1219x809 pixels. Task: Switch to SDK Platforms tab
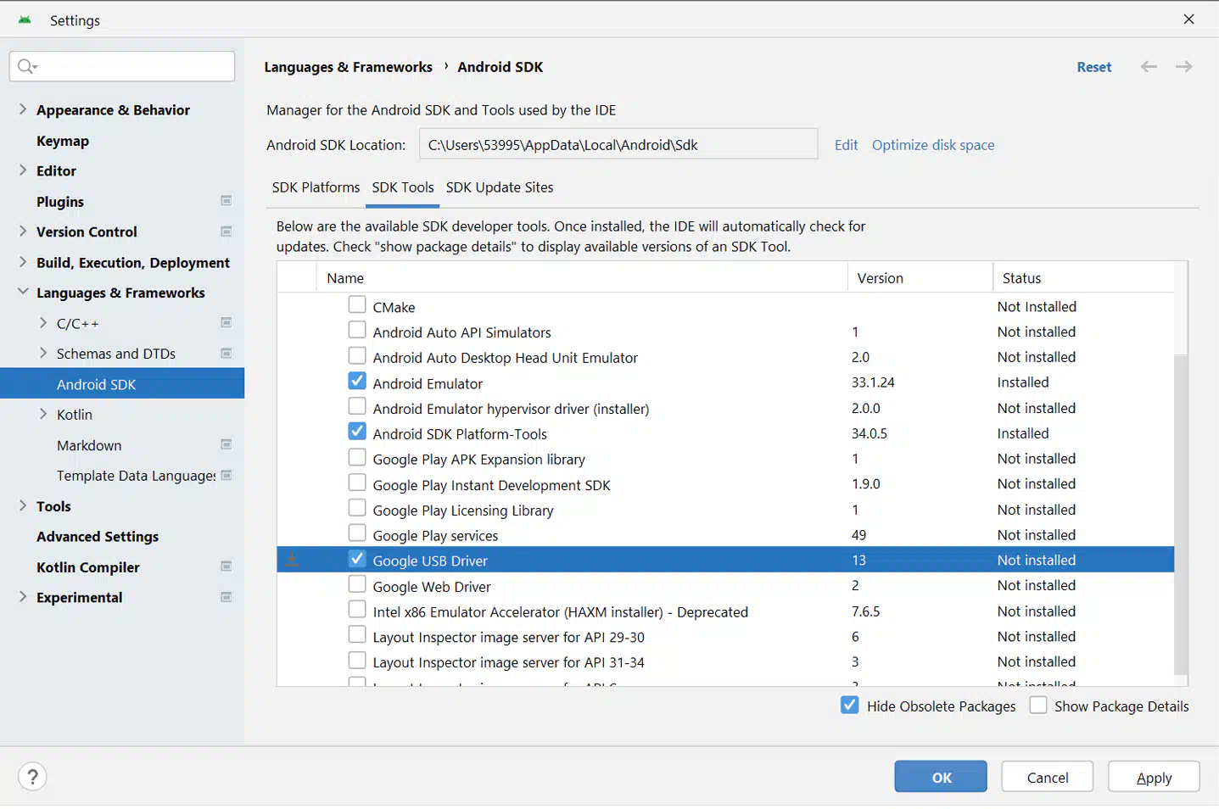pos(316,187)
